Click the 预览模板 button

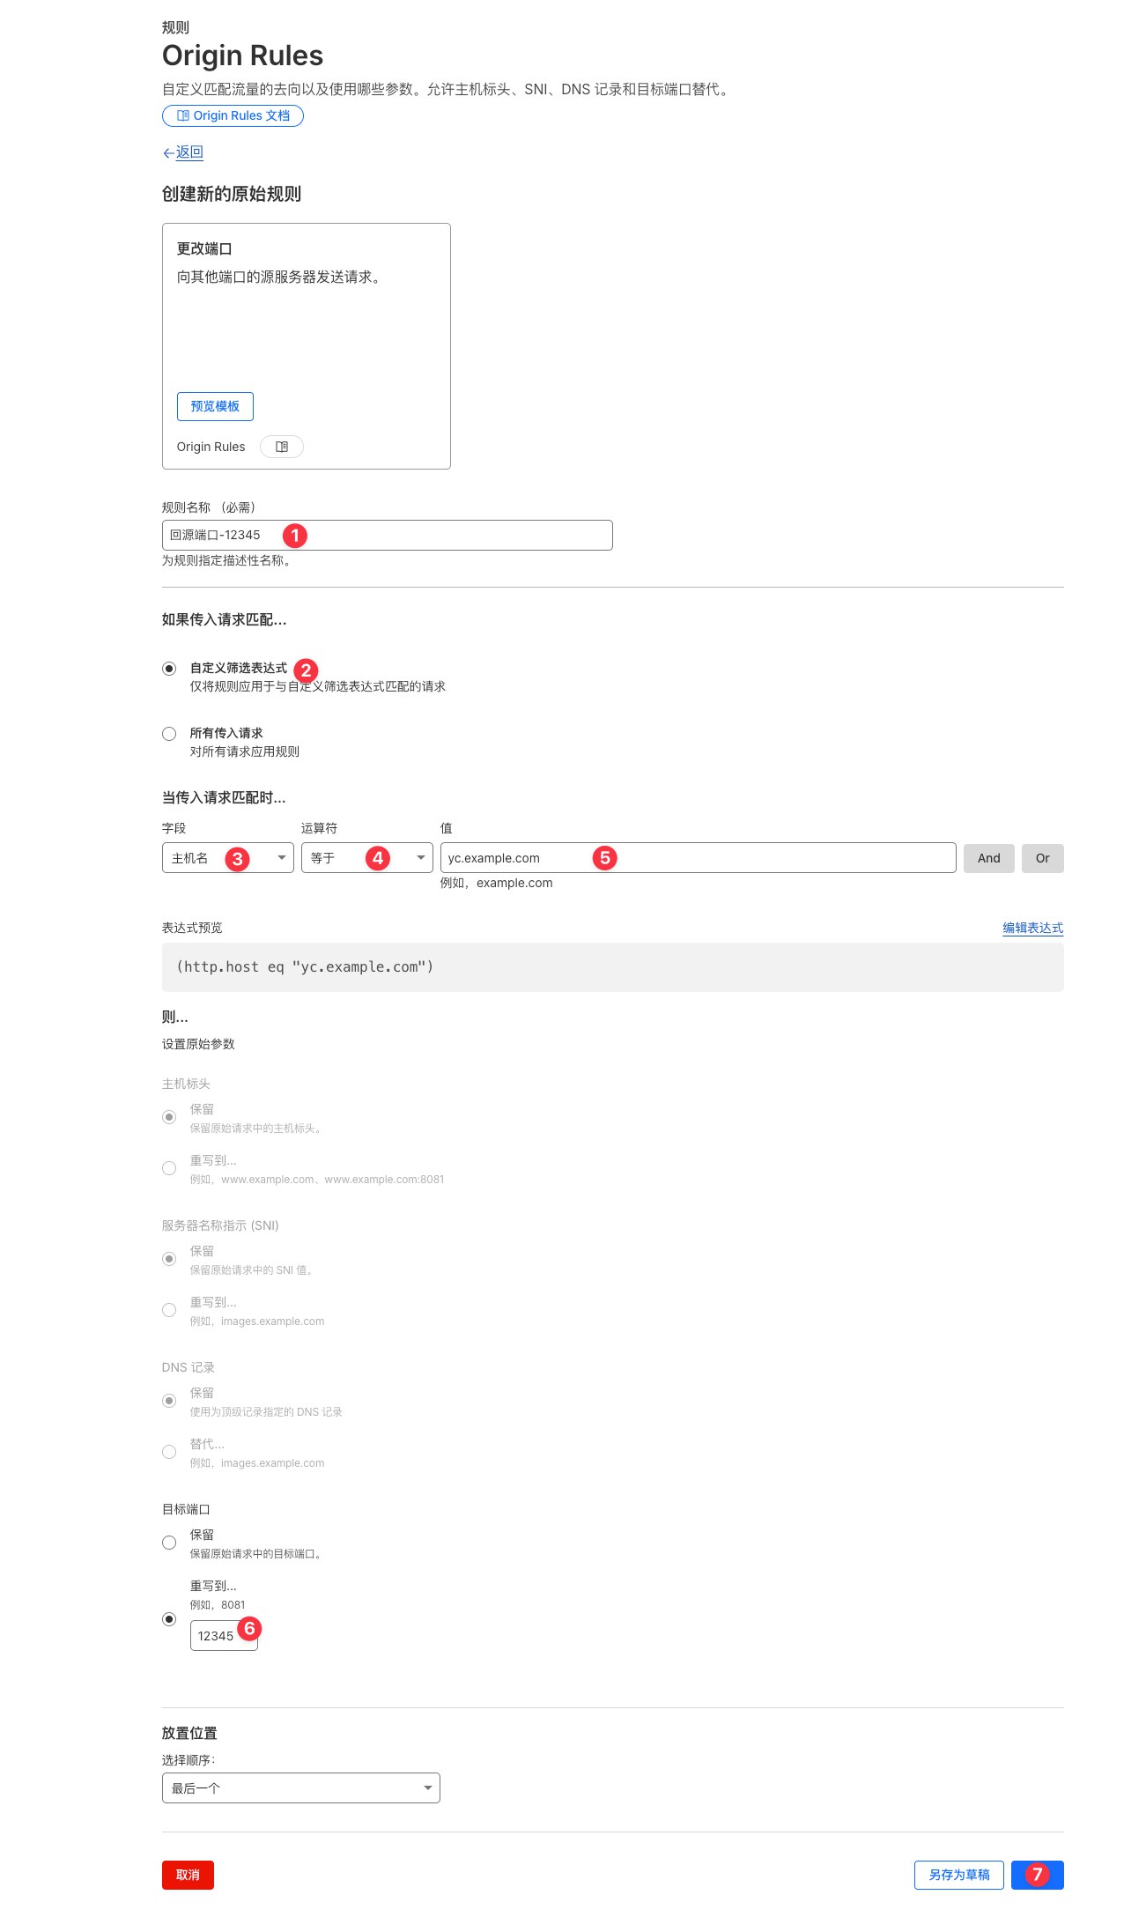pyautogui.click(x=215, y=406)
